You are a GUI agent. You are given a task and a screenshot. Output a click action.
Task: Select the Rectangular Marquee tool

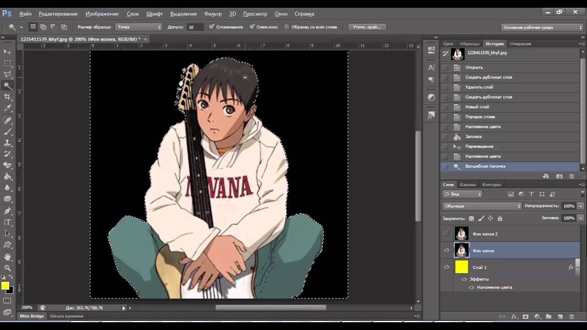7,63
